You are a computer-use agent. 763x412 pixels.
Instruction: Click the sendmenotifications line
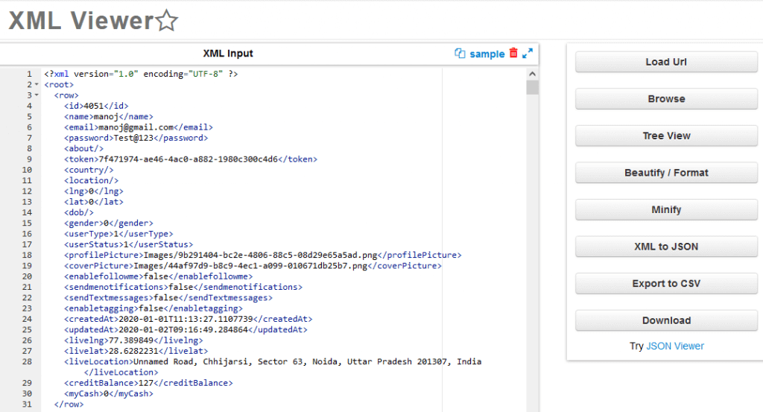[183, 288]
